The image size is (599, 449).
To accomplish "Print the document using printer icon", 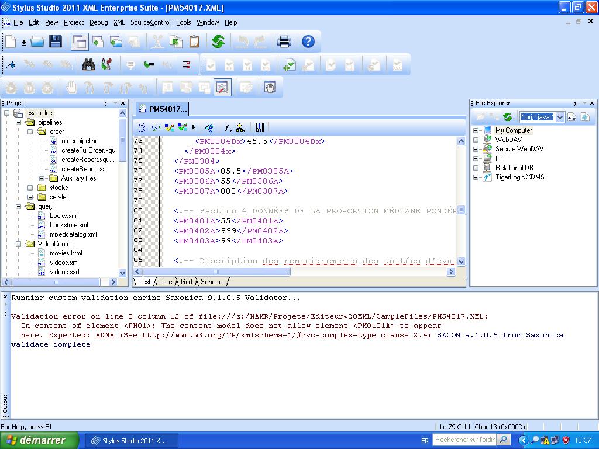I will [x=284, y=42].
